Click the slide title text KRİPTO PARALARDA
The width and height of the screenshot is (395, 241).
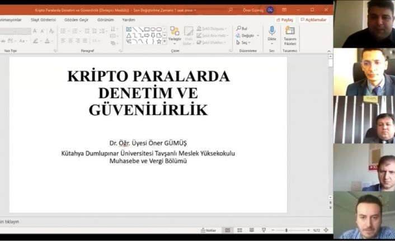coord(148,76)
